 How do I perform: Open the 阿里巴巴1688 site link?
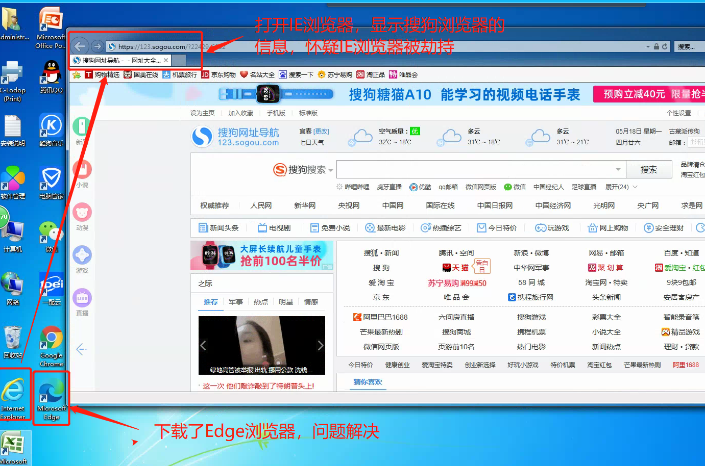pos(380,317)
